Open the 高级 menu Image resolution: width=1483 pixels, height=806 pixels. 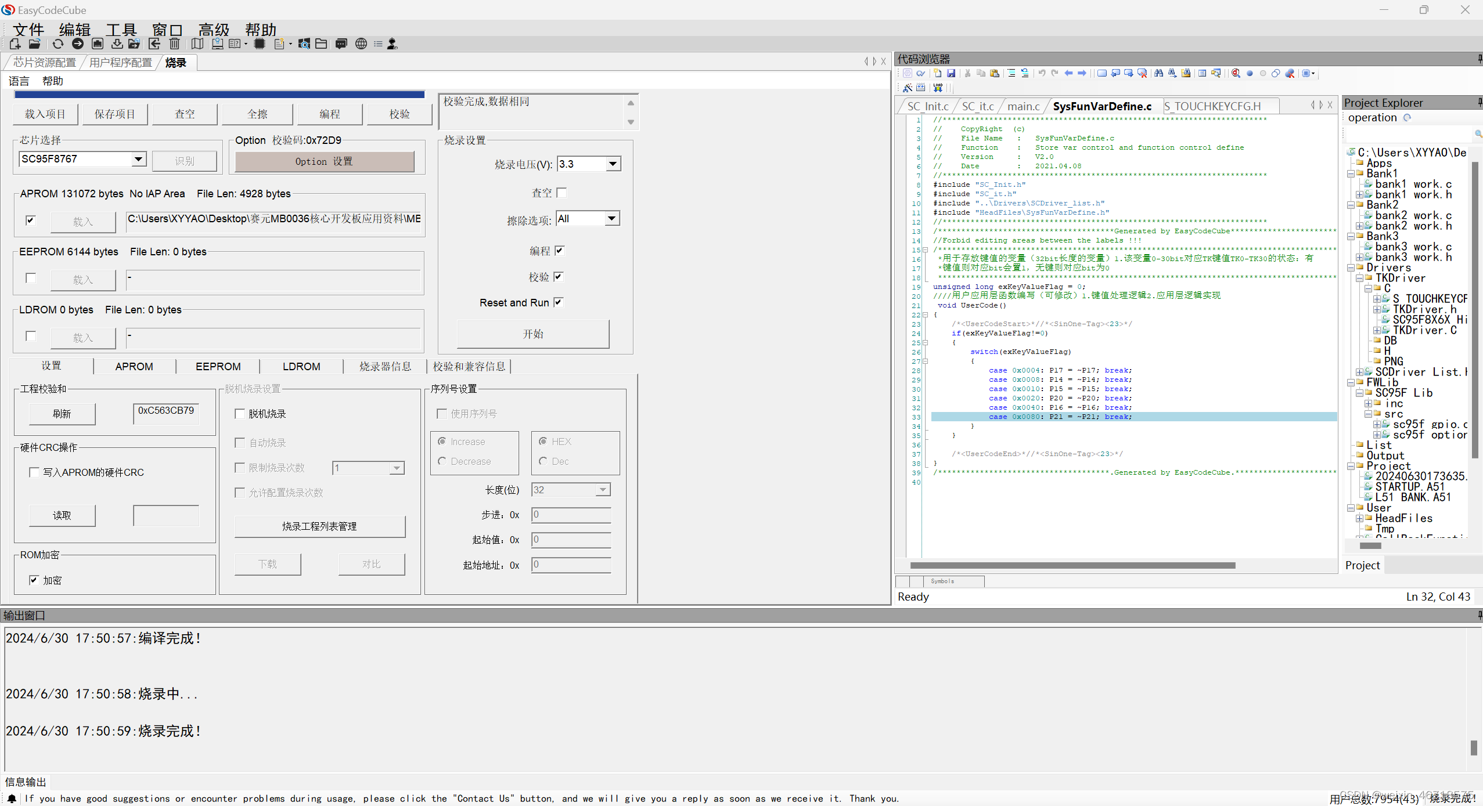(x=214, y=30)
